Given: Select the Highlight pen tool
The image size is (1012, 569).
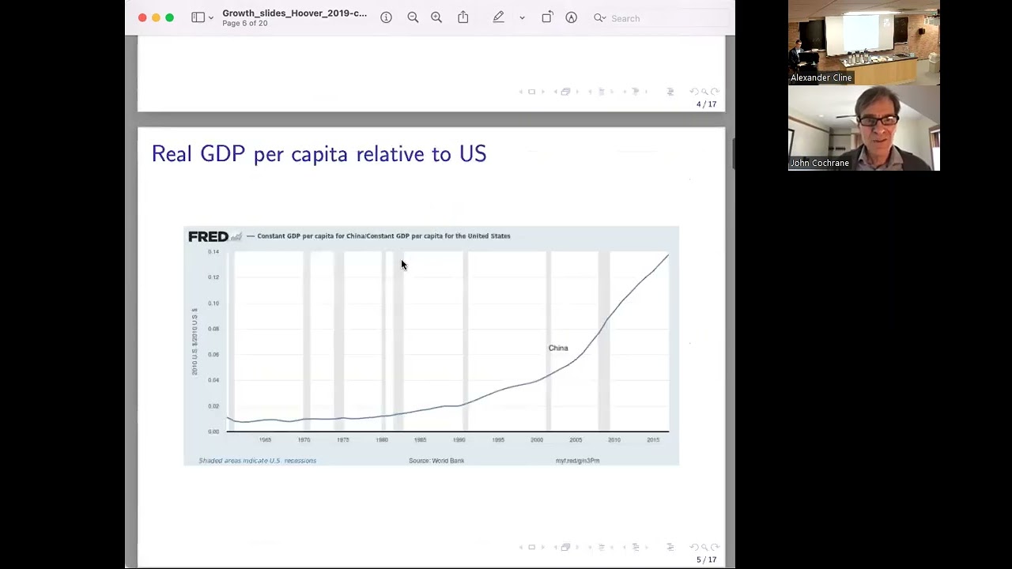Looking at the screenshot, I should pyautogui.click(x=498, y=17).
